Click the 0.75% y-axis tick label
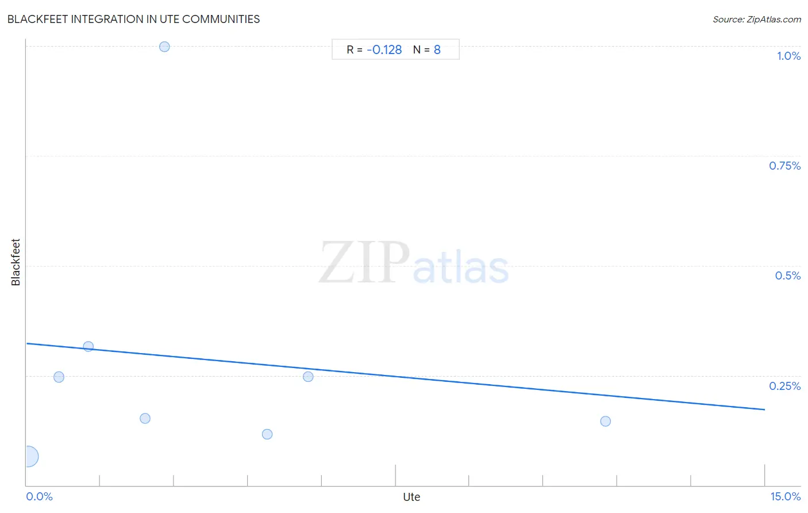Viewport: 808px width, 513px height. tap(784, 166)
